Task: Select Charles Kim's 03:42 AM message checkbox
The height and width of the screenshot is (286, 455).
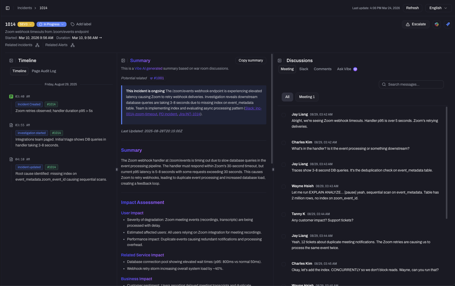Action: (284, 143)
